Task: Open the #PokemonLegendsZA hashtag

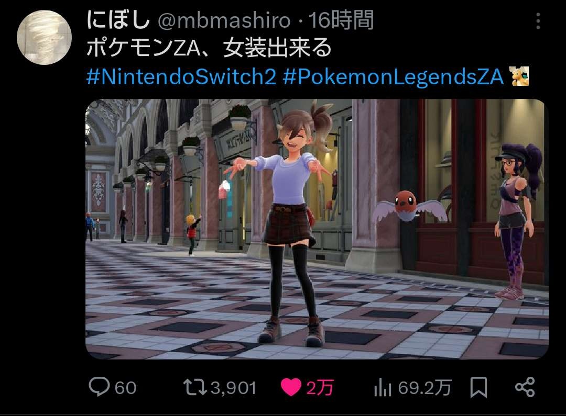Action: [x=394, y=77]
